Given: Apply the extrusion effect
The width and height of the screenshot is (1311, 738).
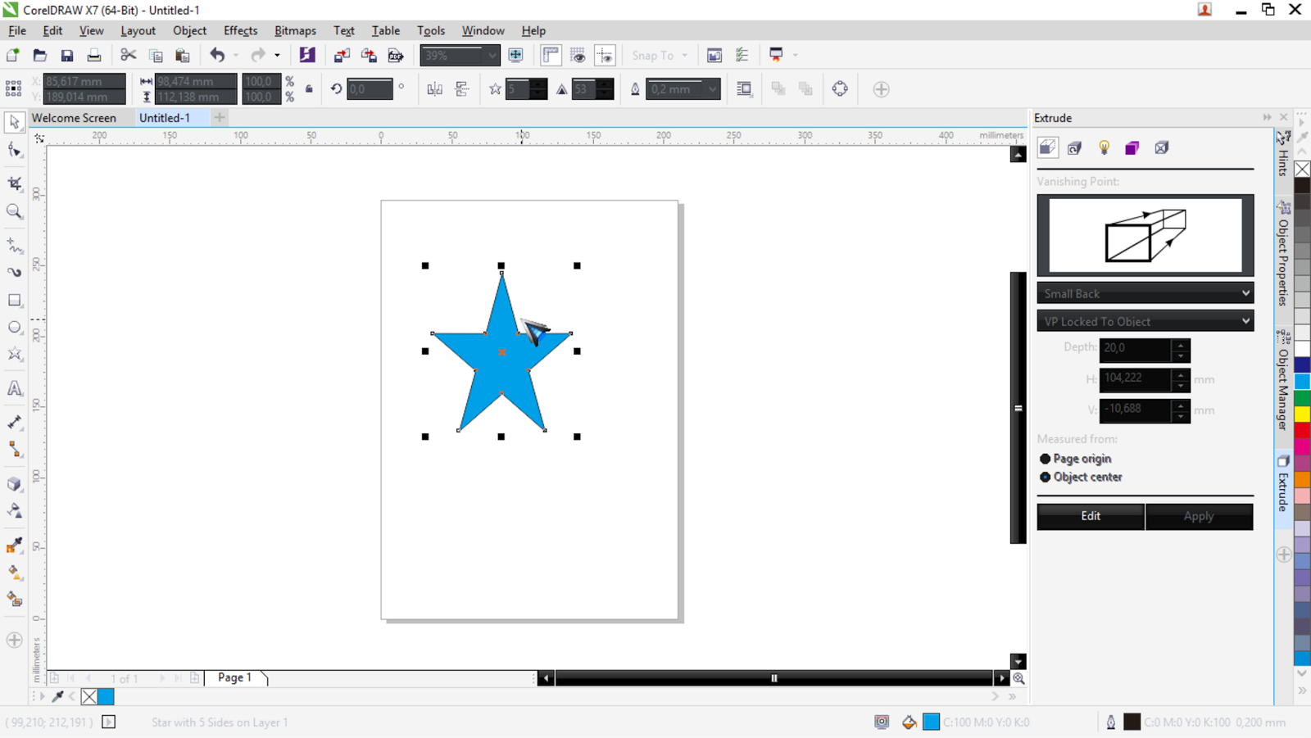Looking at the screenshot, I should (1199, 516).
